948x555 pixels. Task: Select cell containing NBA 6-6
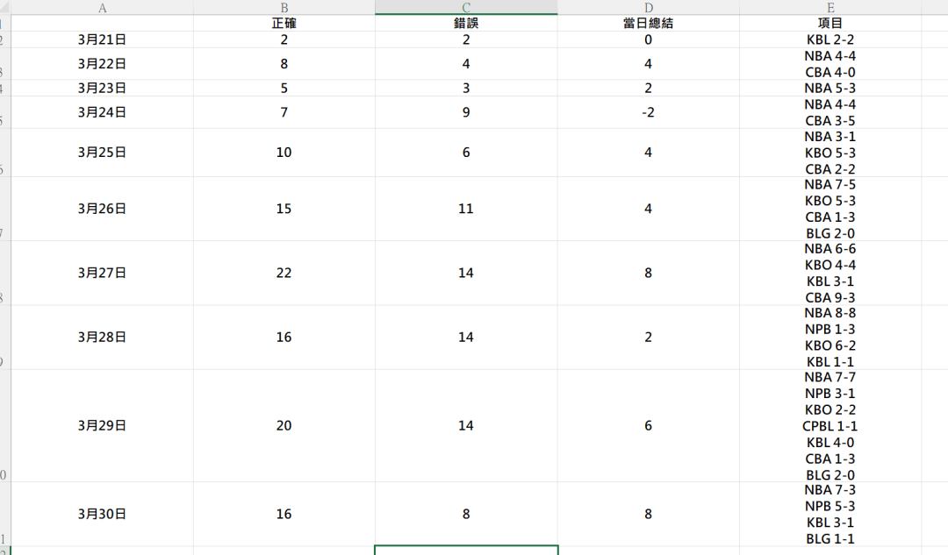tap(830, 273)
